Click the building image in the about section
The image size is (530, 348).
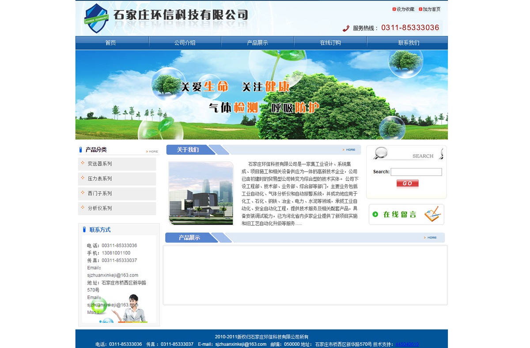tap(201, 193)
